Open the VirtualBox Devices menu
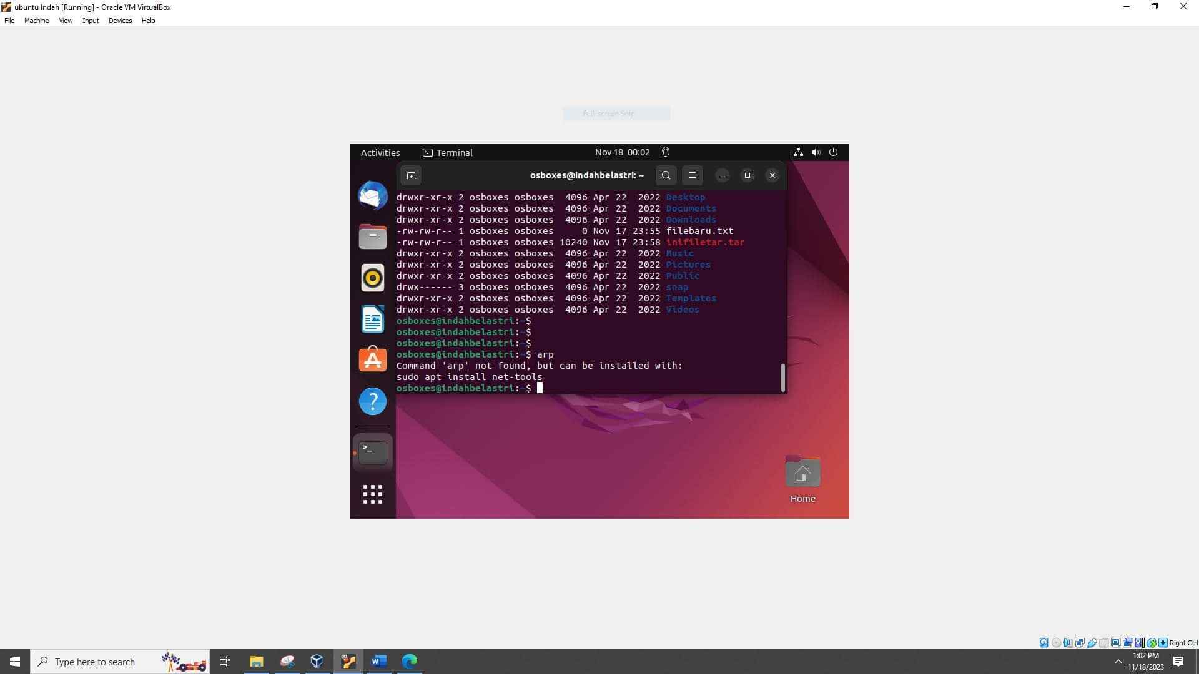1199x674 pixels. click(x=120, y=21)
